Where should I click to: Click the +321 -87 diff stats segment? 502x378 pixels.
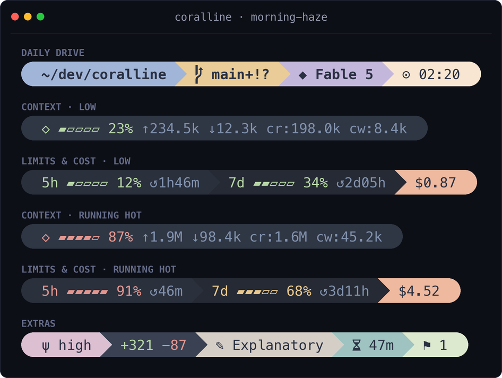click(154, 345)
